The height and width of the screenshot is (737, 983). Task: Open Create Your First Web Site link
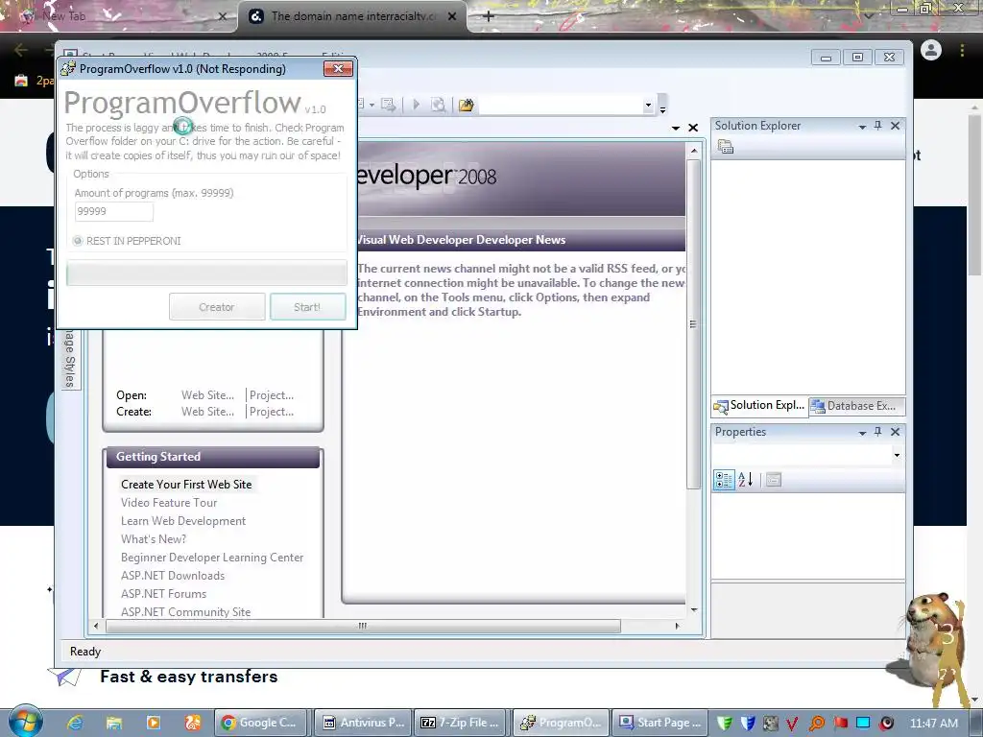point(186,485)
